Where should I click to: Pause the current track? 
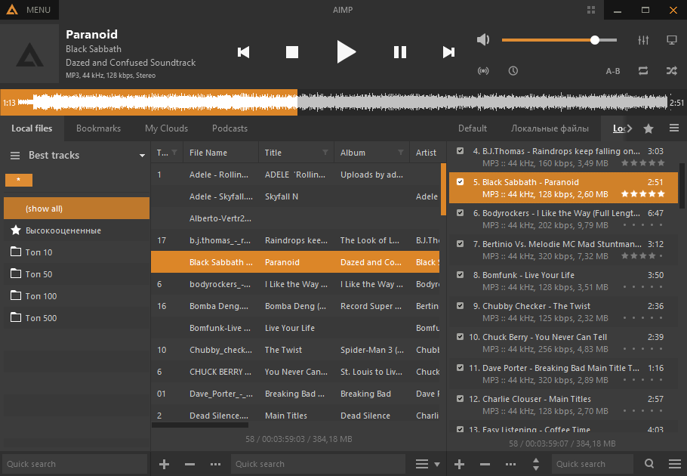click(399, 52)
